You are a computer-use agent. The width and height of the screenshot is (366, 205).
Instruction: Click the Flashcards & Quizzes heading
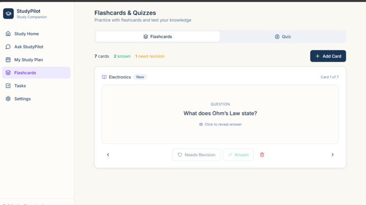tap(125, 13)
